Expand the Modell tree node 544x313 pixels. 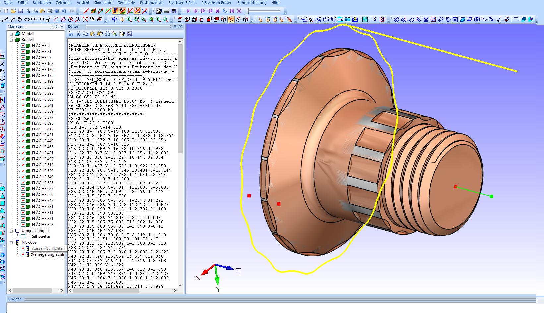(11, 34)
